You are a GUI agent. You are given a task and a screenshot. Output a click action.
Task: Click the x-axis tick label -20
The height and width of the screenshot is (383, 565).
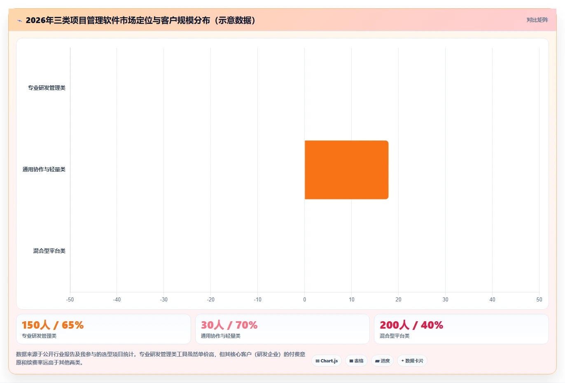tap(211, 299)
